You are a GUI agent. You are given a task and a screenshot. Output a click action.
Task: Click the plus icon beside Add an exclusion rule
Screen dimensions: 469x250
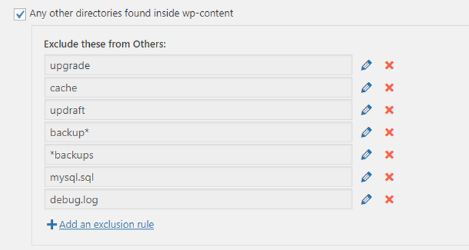point(52,224)
